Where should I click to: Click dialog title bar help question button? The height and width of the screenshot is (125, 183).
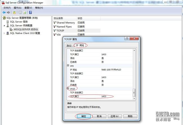tap(127, 39)
